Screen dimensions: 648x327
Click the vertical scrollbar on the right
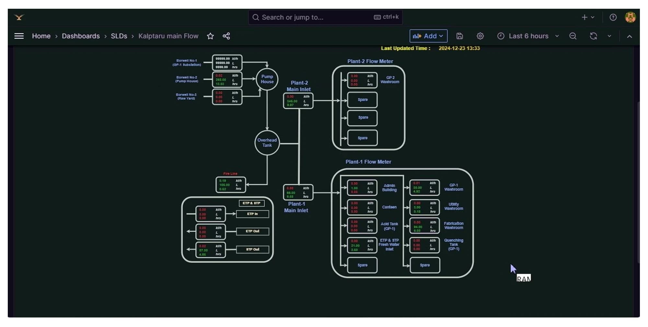click(638, 182)
